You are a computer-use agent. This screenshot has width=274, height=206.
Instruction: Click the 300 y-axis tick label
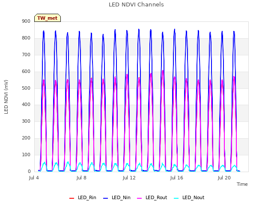[26, 121]
